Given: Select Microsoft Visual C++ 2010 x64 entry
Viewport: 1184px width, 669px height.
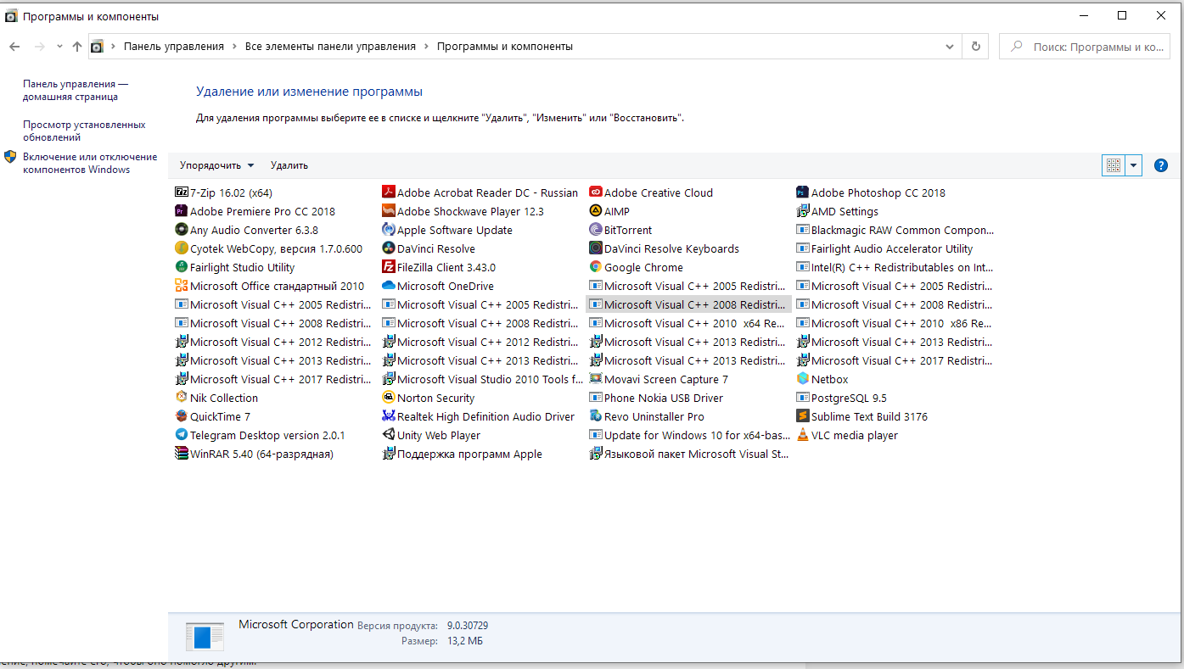Looking at the screenshot, I should click(x=687, y=323).
